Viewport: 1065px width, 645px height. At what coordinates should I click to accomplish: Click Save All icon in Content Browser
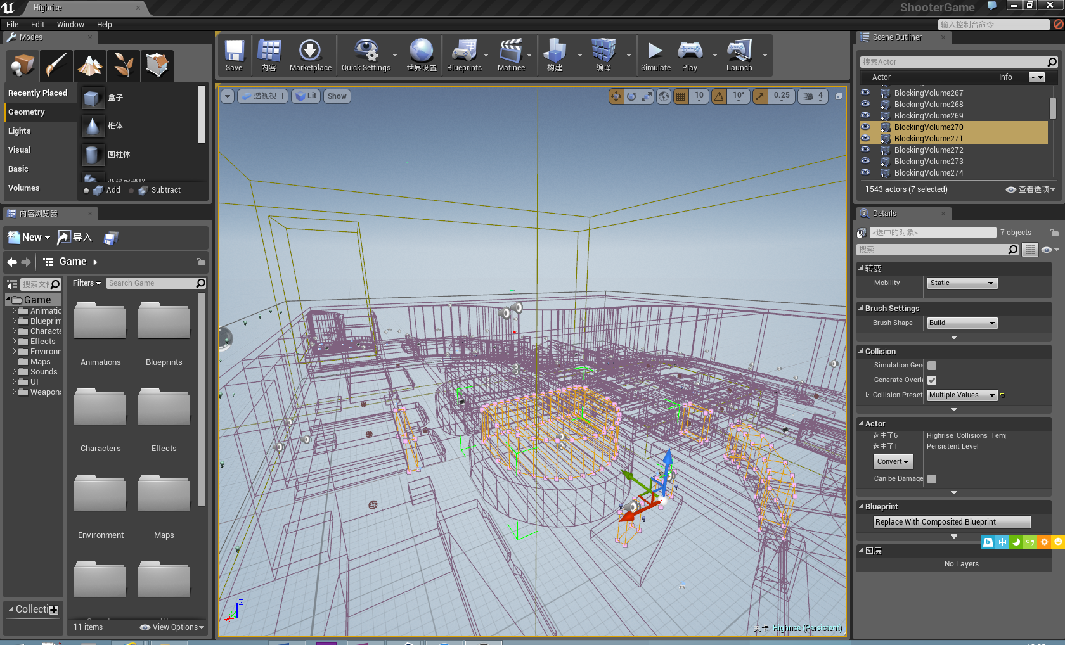point(111,238)
